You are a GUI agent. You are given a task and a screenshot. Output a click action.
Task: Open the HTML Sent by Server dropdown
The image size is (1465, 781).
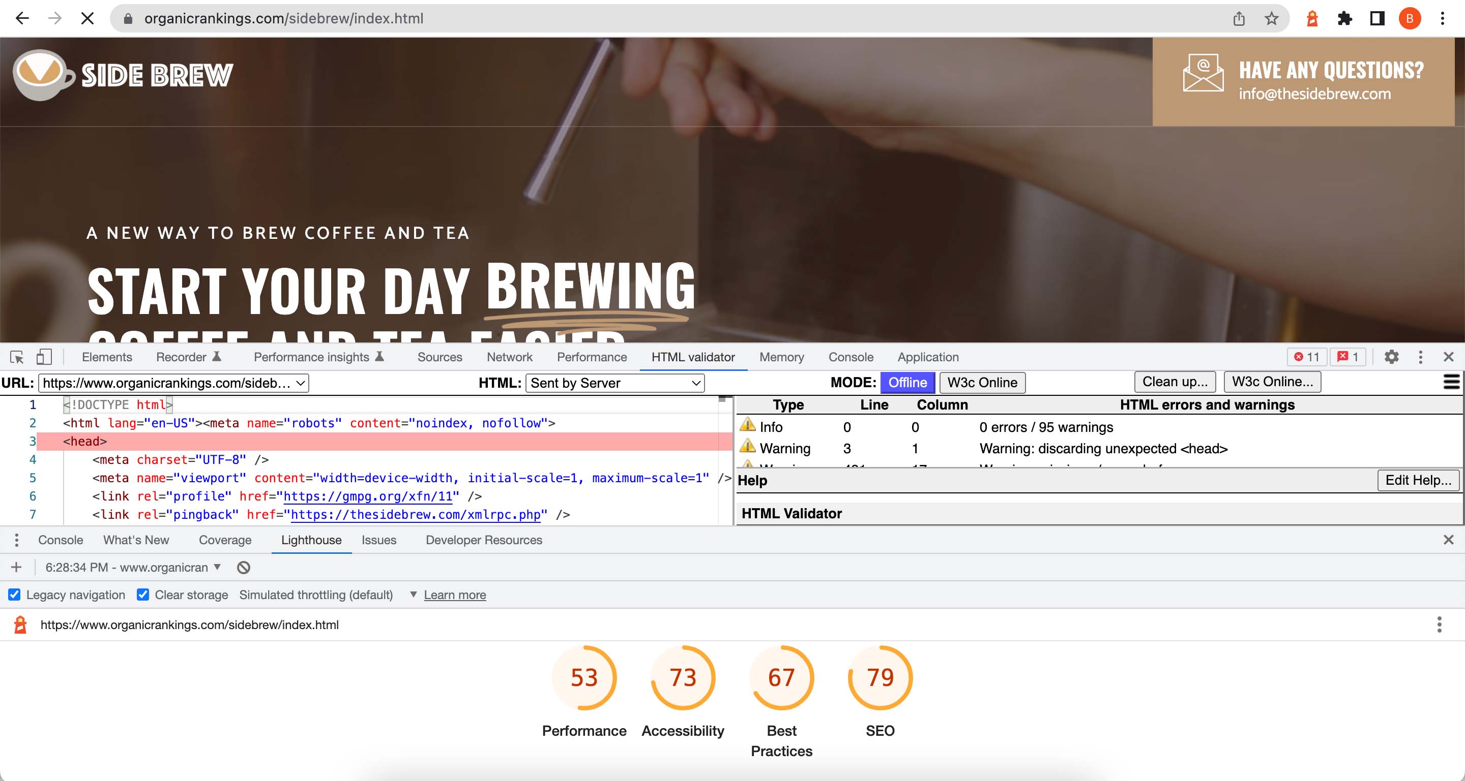click(614, 383)
